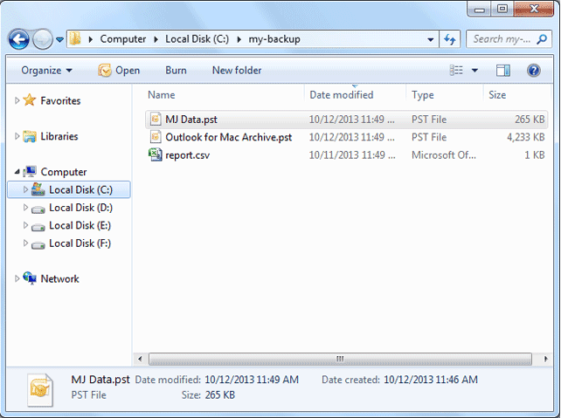Expand arrow after Computer in address bar
Image resolution: width=561 pixels, height=418 pixels.
(x=156, y=39)
